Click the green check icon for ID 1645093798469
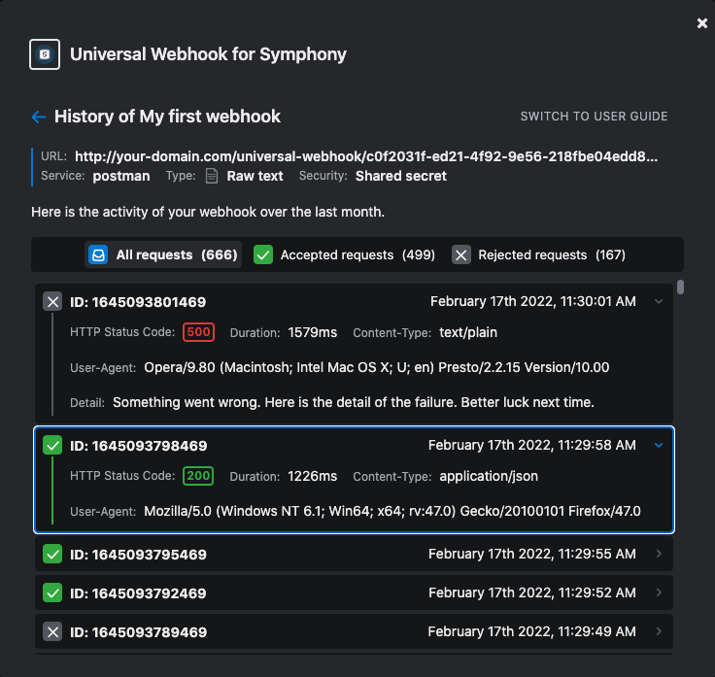This screenshot has width=715, height=677. coord(52,445)
